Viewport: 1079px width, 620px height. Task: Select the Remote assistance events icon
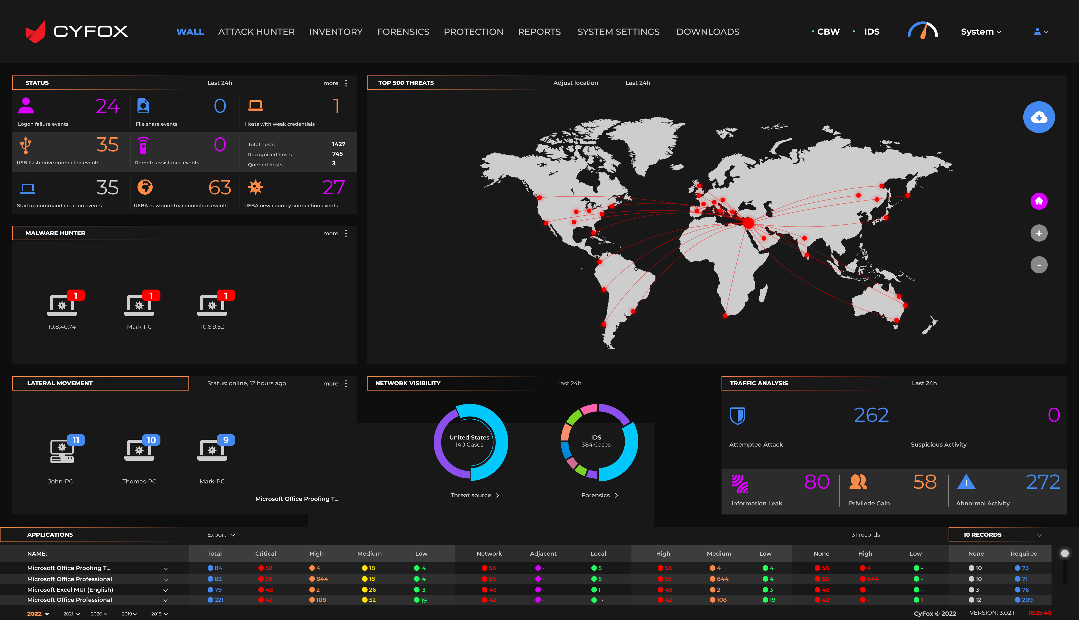144,146
